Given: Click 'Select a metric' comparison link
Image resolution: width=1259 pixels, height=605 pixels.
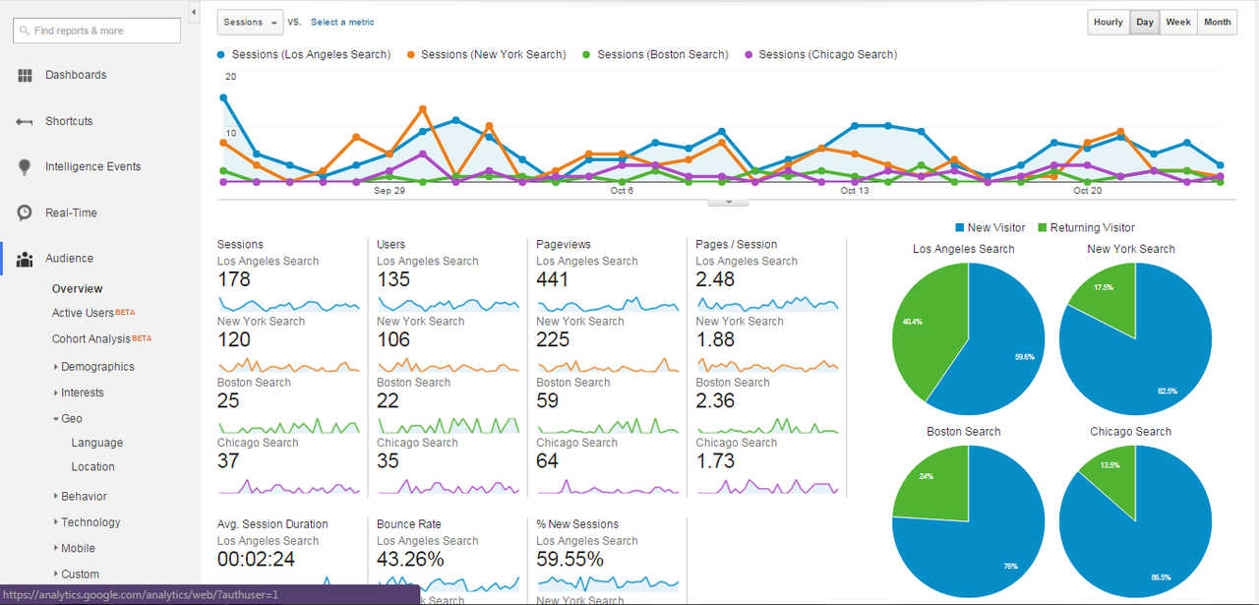Looking at the screenshot, I should pyautogui.click(x=342, y=22).
